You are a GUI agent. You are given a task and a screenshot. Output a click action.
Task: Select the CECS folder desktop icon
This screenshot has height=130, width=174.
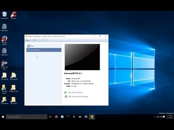pos(13,100)
